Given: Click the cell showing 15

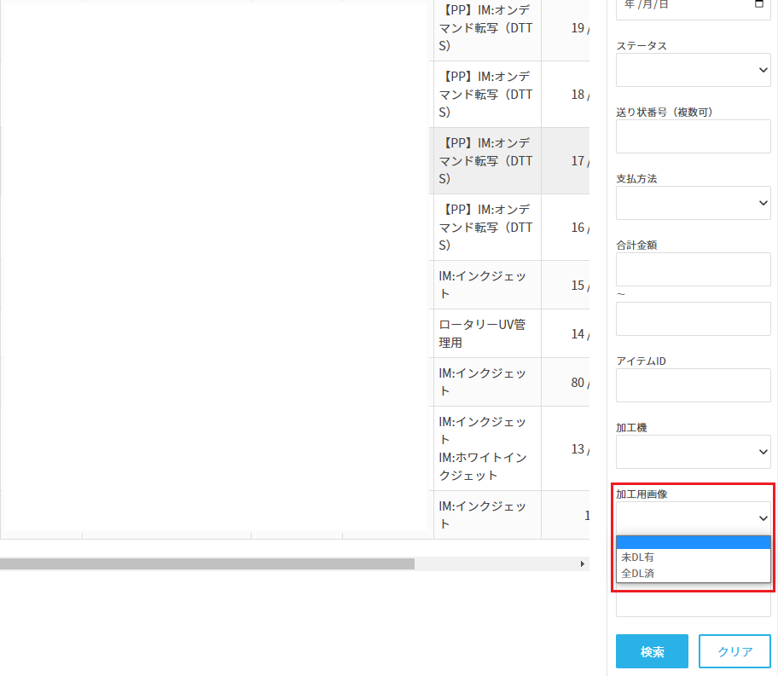Looking at the screenshot, I should (565, 286).
